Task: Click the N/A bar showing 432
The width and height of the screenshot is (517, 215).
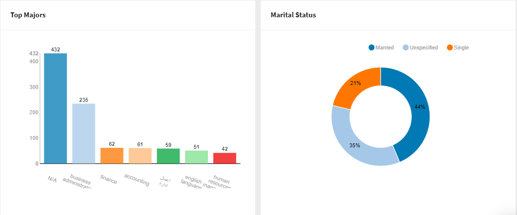Action: click(x=55, y=109)
